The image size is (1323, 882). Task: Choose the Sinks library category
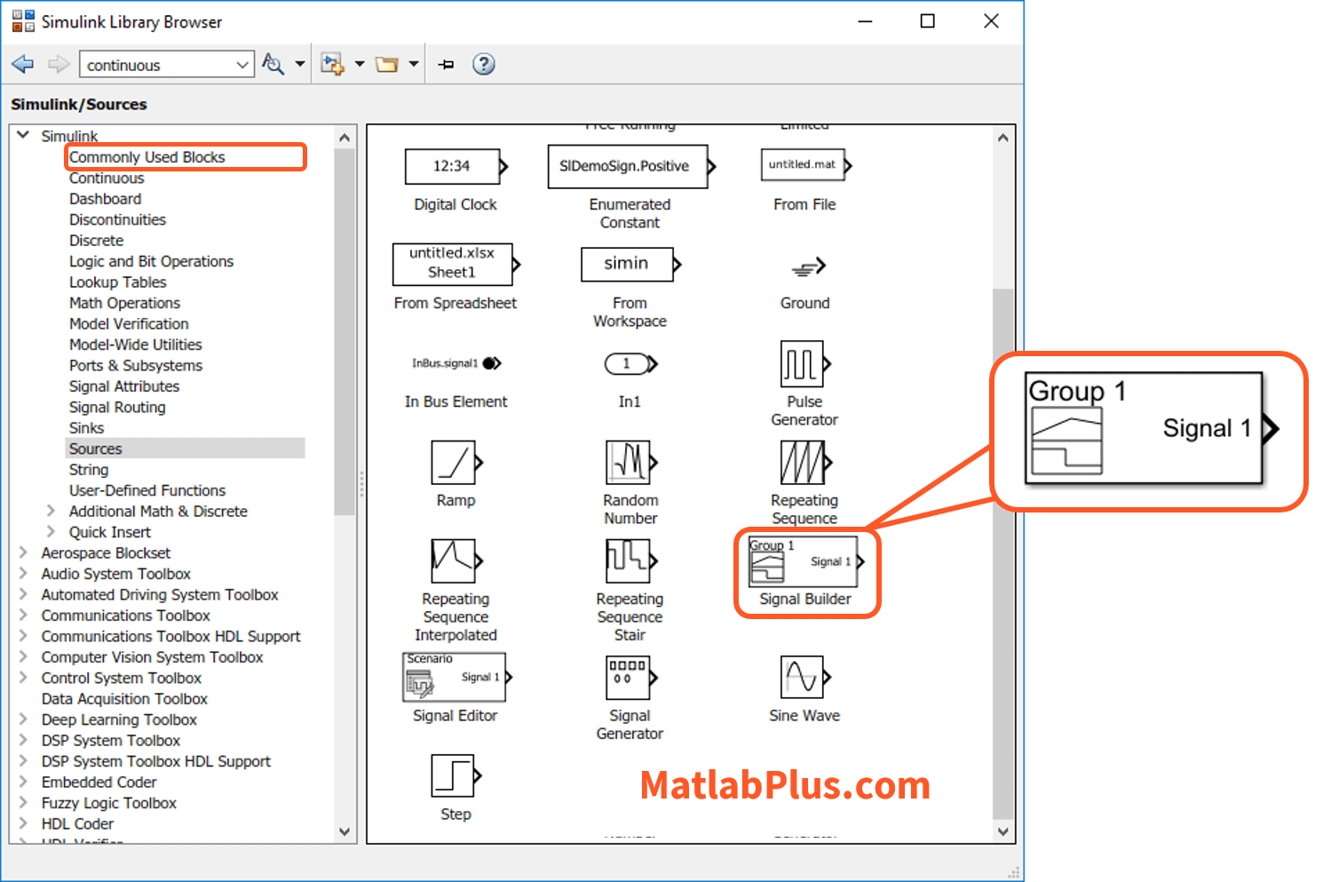86,428
